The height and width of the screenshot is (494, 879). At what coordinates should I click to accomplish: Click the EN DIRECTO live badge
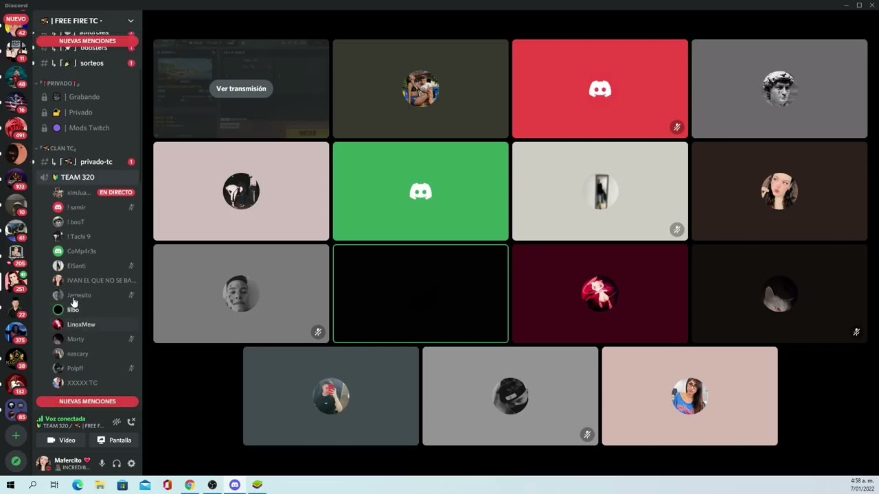(116, 193)
